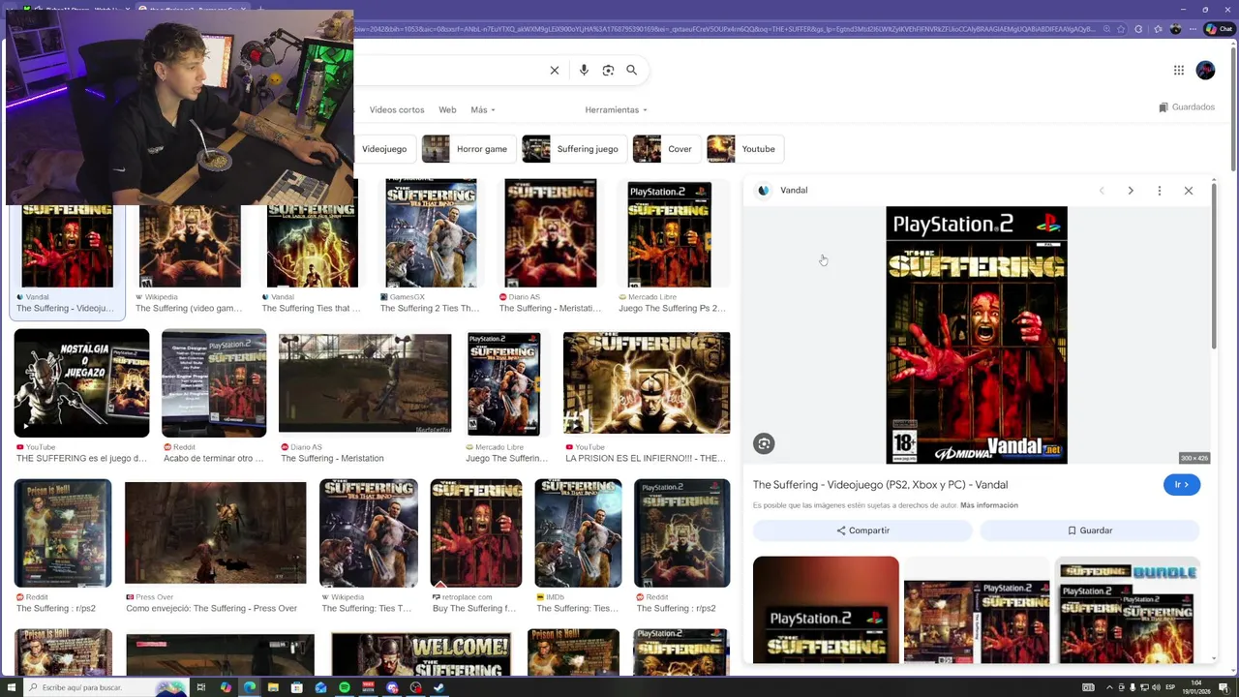Switch to the Web tab
Viewport: 1239px width, 697px height.
(x=447, y=109)
